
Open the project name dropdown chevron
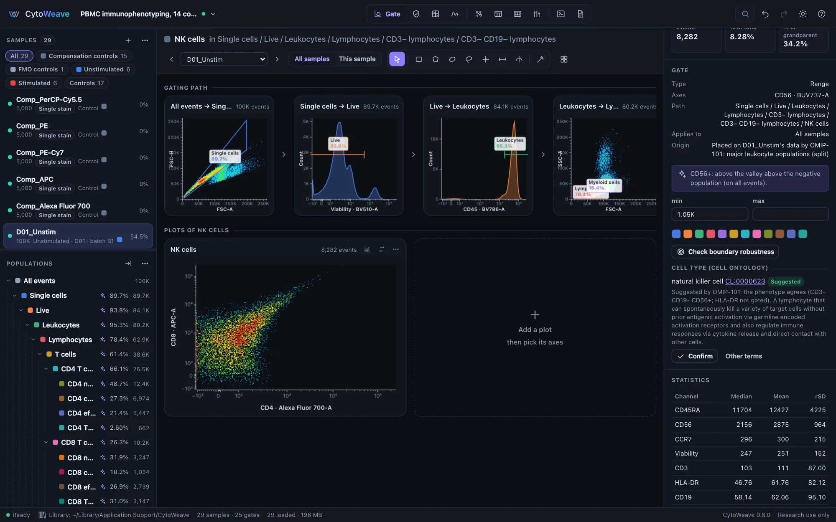213,14
